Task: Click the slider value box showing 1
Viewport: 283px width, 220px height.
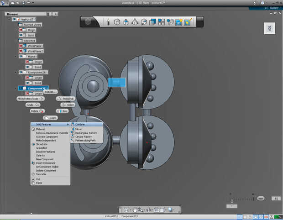Action: (x=232, y=206)
